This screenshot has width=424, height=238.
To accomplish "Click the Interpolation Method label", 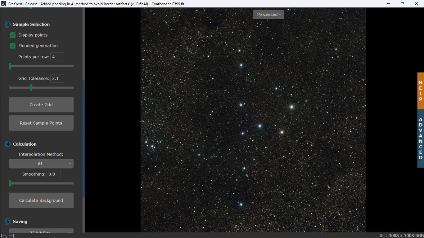I will (x=41, y=154).
